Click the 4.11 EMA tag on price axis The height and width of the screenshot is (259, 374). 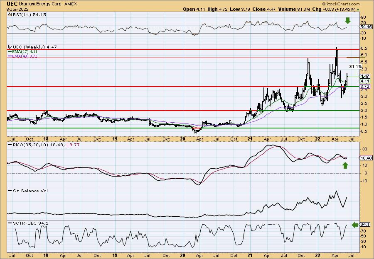365,81
